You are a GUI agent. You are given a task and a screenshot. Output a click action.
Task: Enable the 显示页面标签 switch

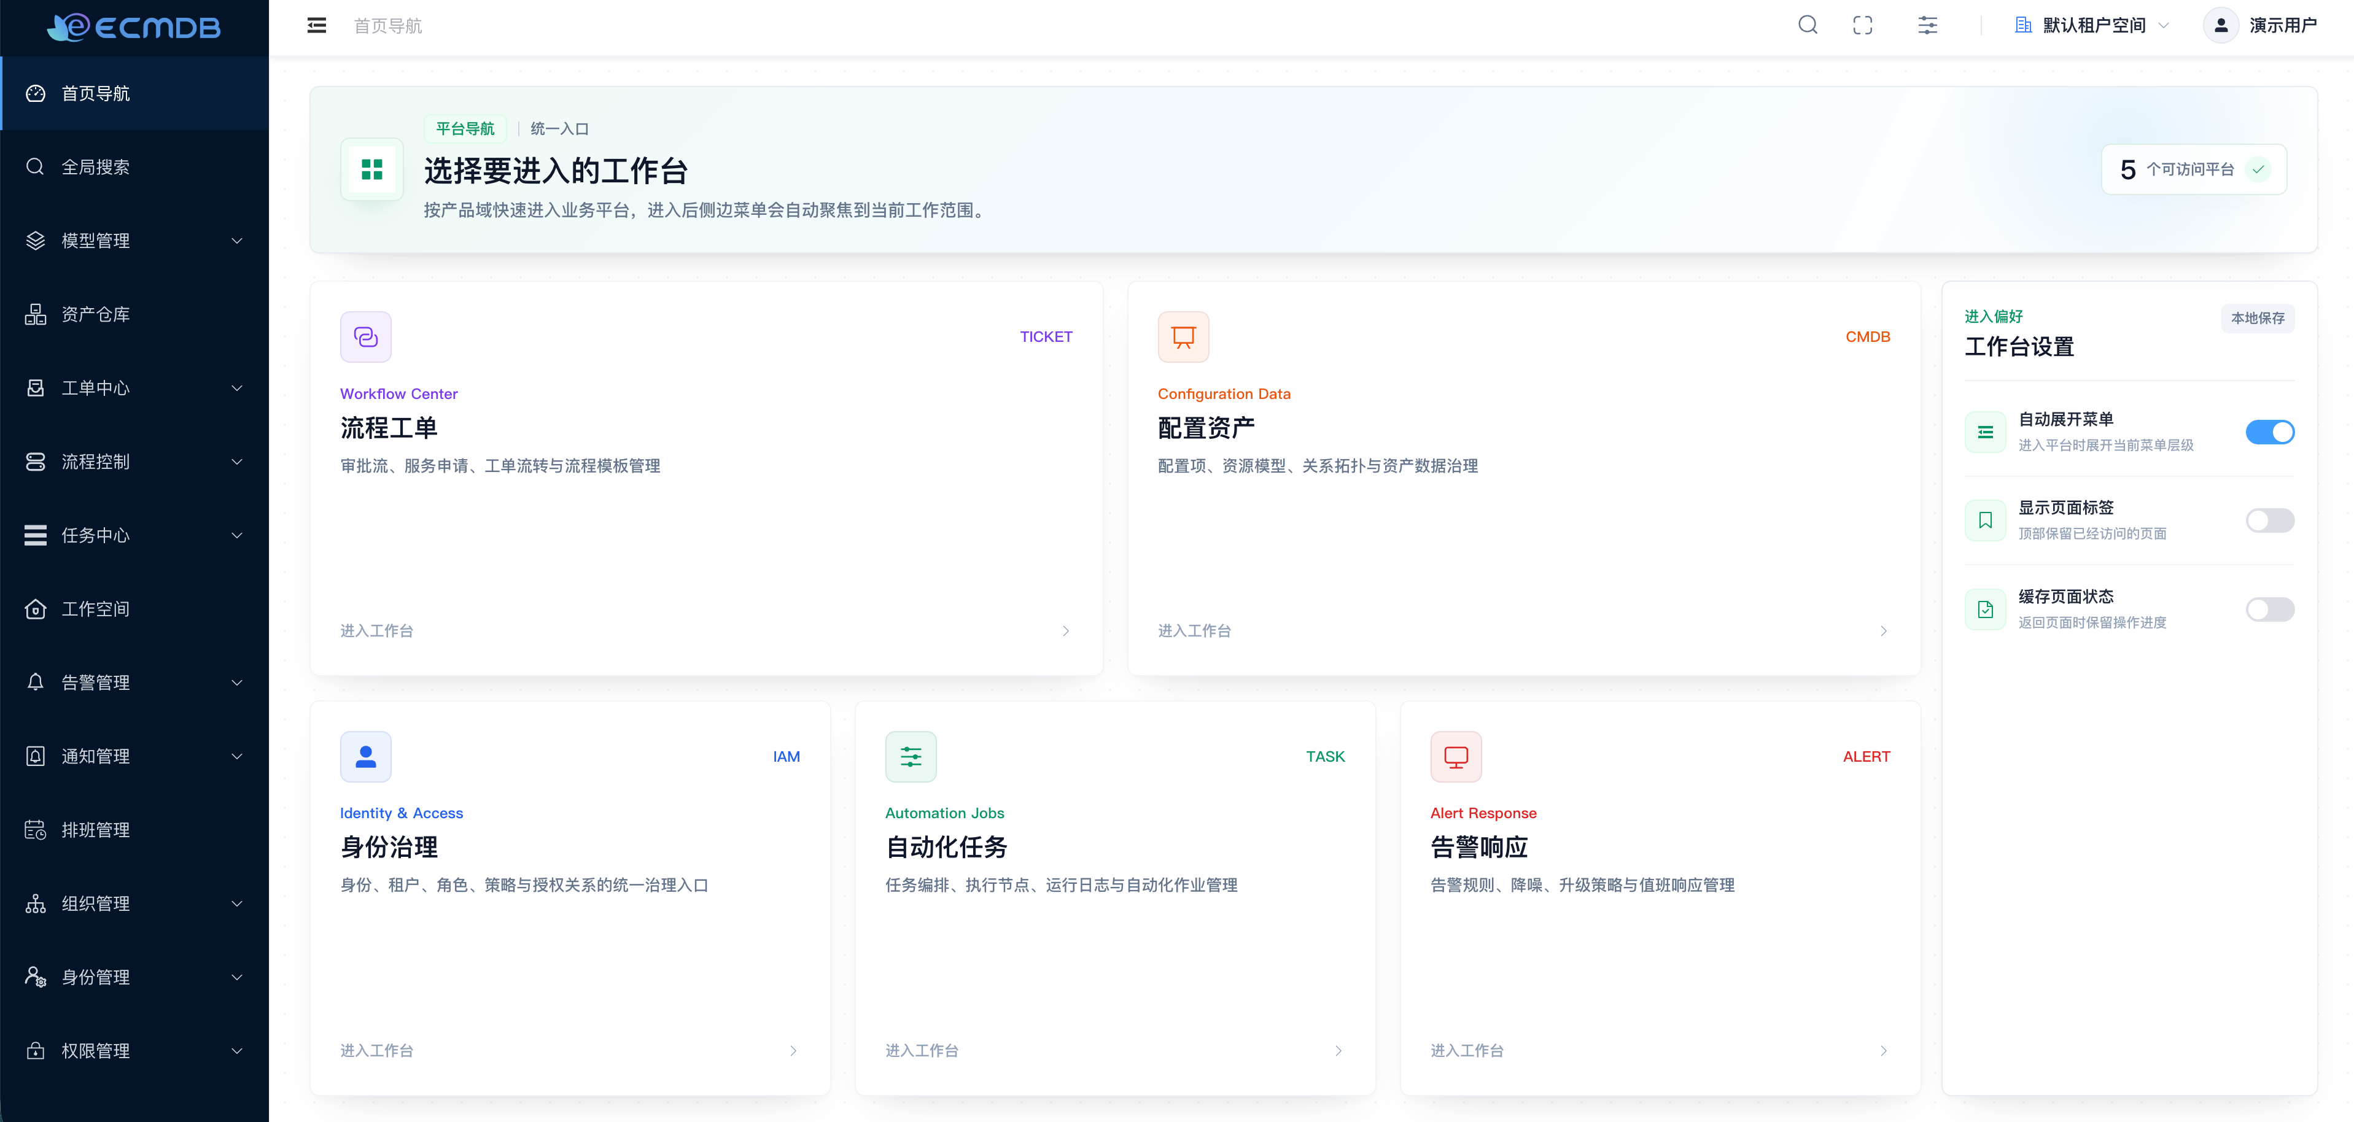[2270, 521]
